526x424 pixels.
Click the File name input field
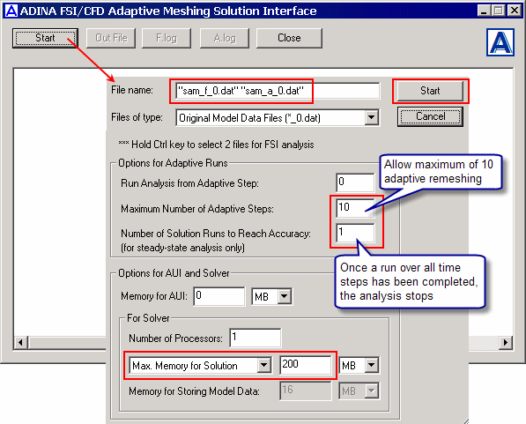[278, 91]
